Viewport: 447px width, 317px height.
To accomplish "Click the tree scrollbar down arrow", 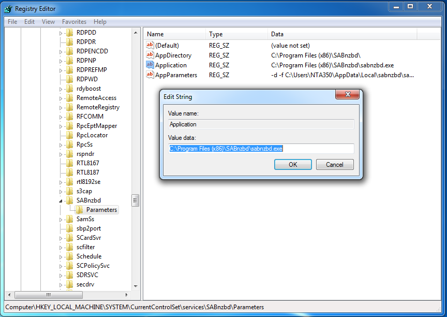I will (136, 286).
